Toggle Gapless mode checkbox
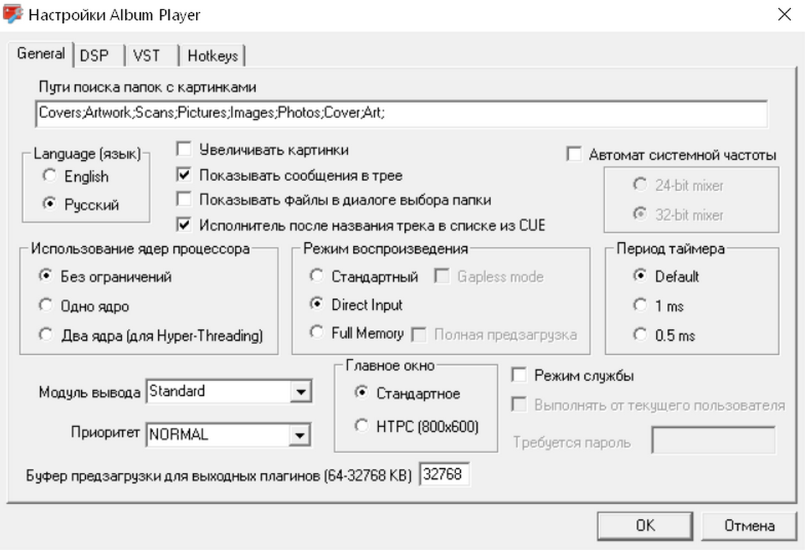Viewport: 805px width, 550px height. 490,276
